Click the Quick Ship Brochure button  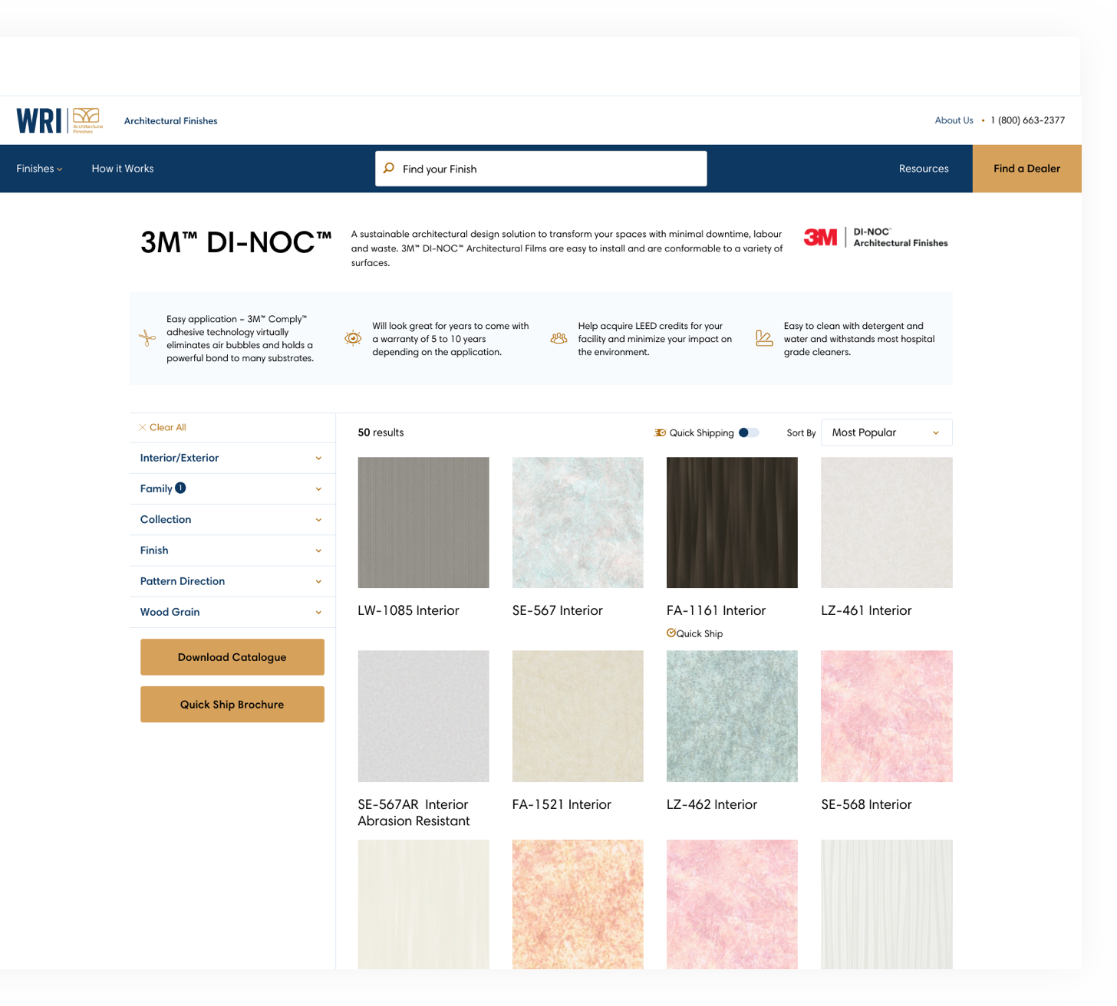232,704
